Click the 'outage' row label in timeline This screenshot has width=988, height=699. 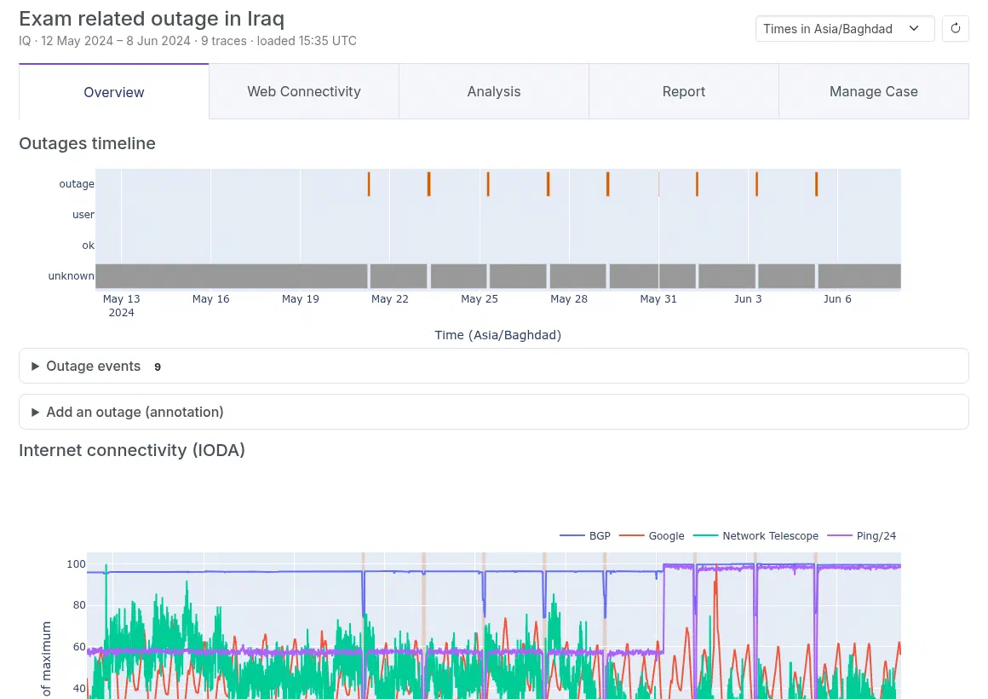click(x=77, y=183)
